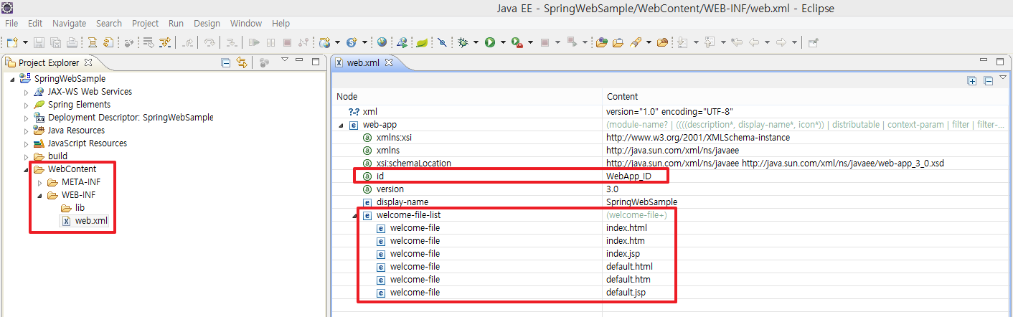This screenshot has height=317, width=1013.
Task: Select web.xml file in Project Explorer
Action: coord(91,221)
